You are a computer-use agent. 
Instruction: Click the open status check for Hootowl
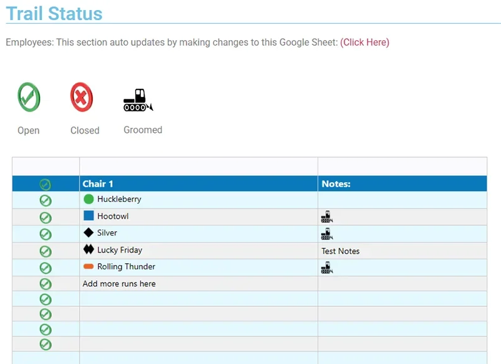click(x=45, y=217)
